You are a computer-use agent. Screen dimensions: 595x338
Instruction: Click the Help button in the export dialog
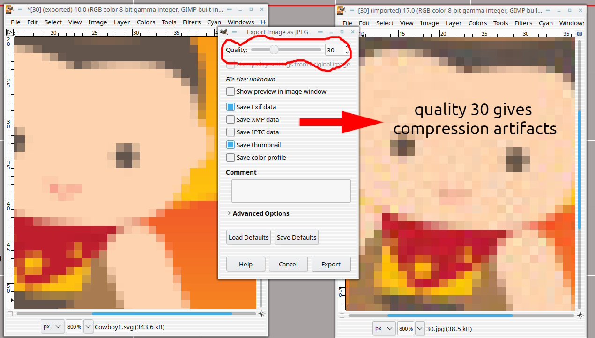(x=245, y=264)
